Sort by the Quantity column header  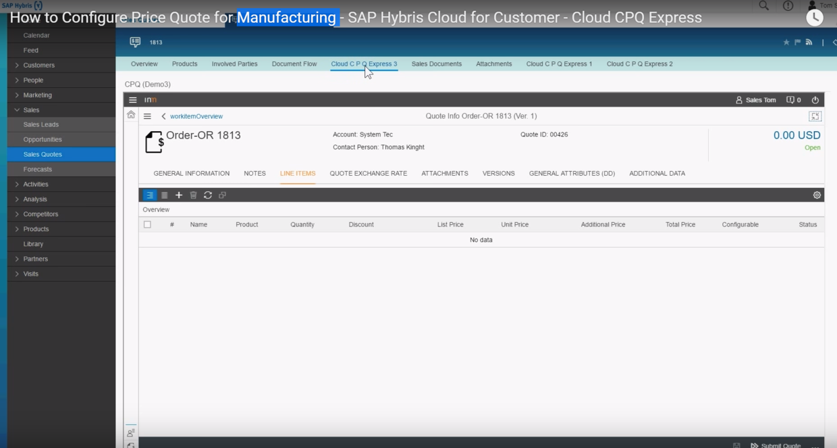point(302,224)
